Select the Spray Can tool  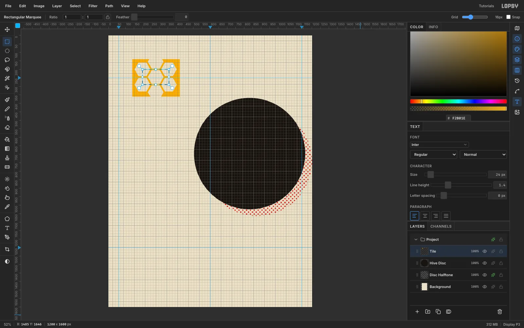pyautogui.click(x=7, y=118)
